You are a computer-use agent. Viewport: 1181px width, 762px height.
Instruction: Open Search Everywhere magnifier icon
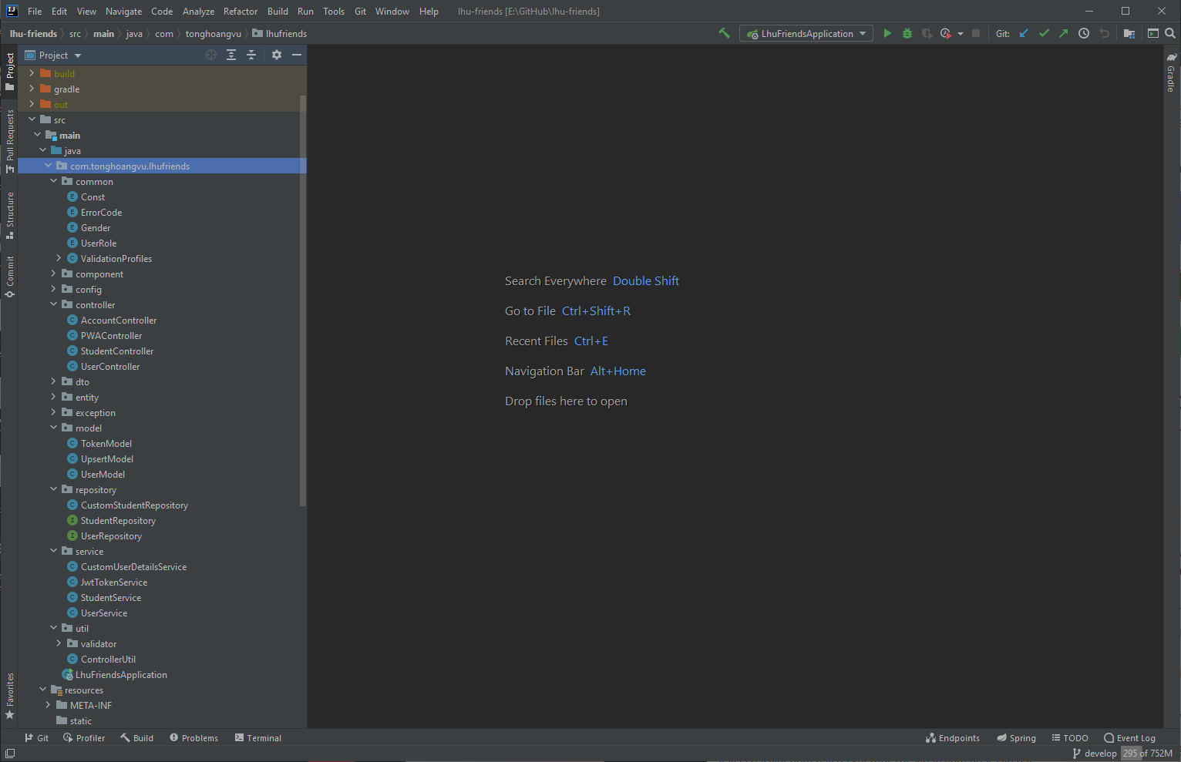[1170, 33]
